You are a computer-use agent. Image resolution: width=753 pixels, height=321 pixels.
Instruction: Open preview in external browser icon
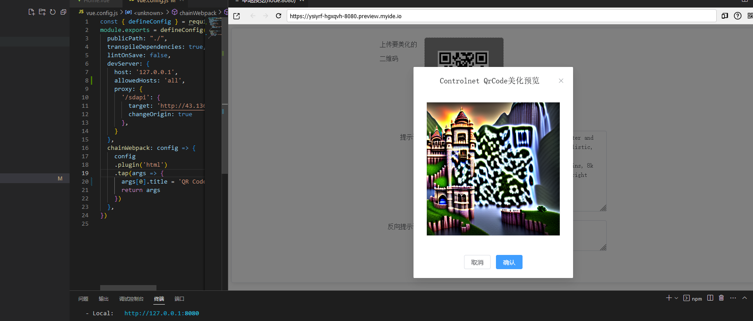(x=237, y=16)
